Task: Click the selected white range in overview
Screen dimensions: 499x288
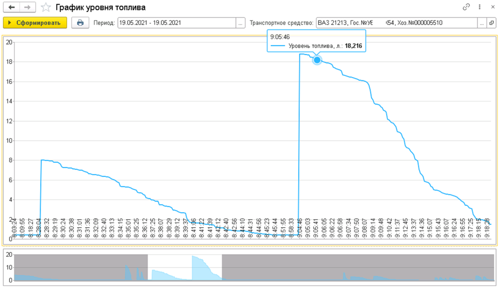Action: click(x=184, y=267)
